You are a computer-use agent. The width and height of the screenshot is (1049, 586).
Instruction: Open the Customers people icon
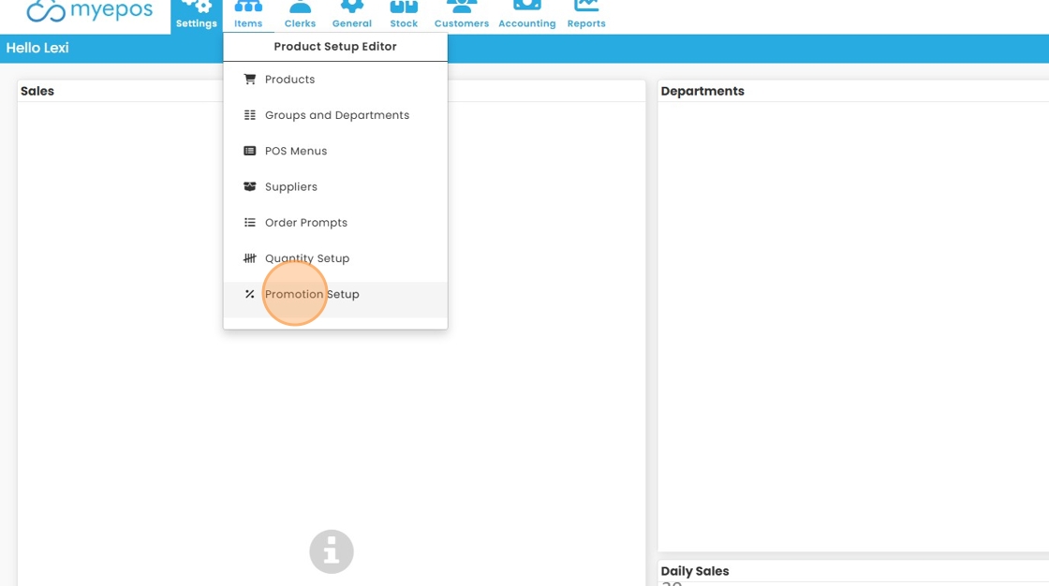coord(462,7)
